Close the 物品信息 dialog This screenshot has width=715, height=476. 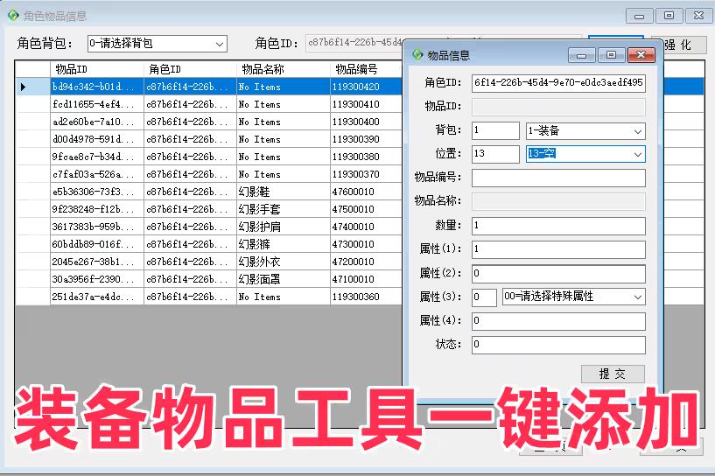click(x=641, y=55)
